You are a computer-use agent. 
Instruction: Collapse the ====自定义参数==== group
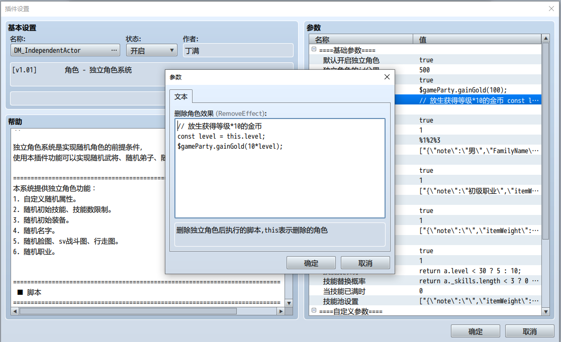pyautogui.click(x=314, y=310)
